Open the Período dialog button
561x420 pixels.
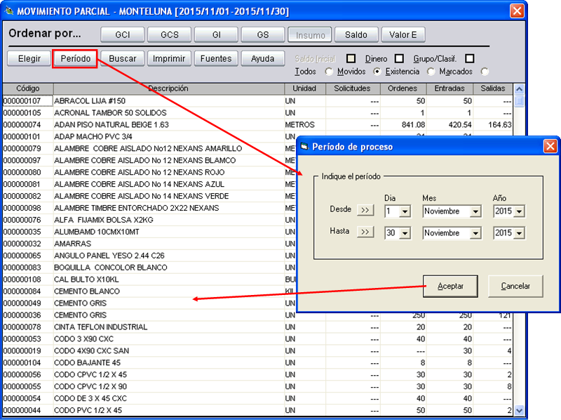point(75,59)
